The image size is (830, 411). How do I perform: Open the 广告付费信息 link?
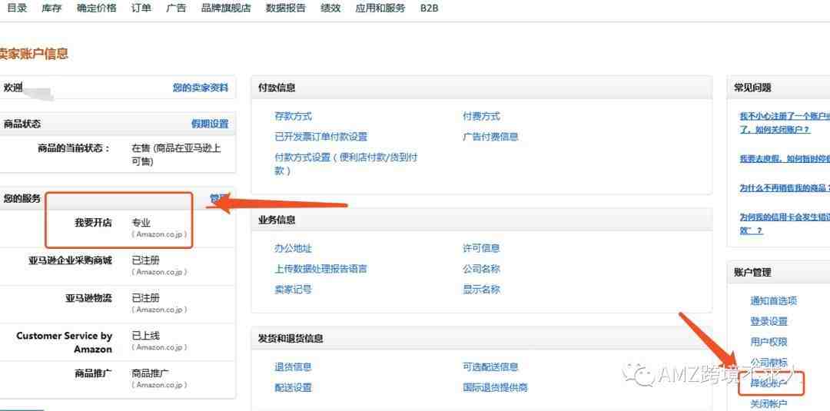tap(490, 137)
